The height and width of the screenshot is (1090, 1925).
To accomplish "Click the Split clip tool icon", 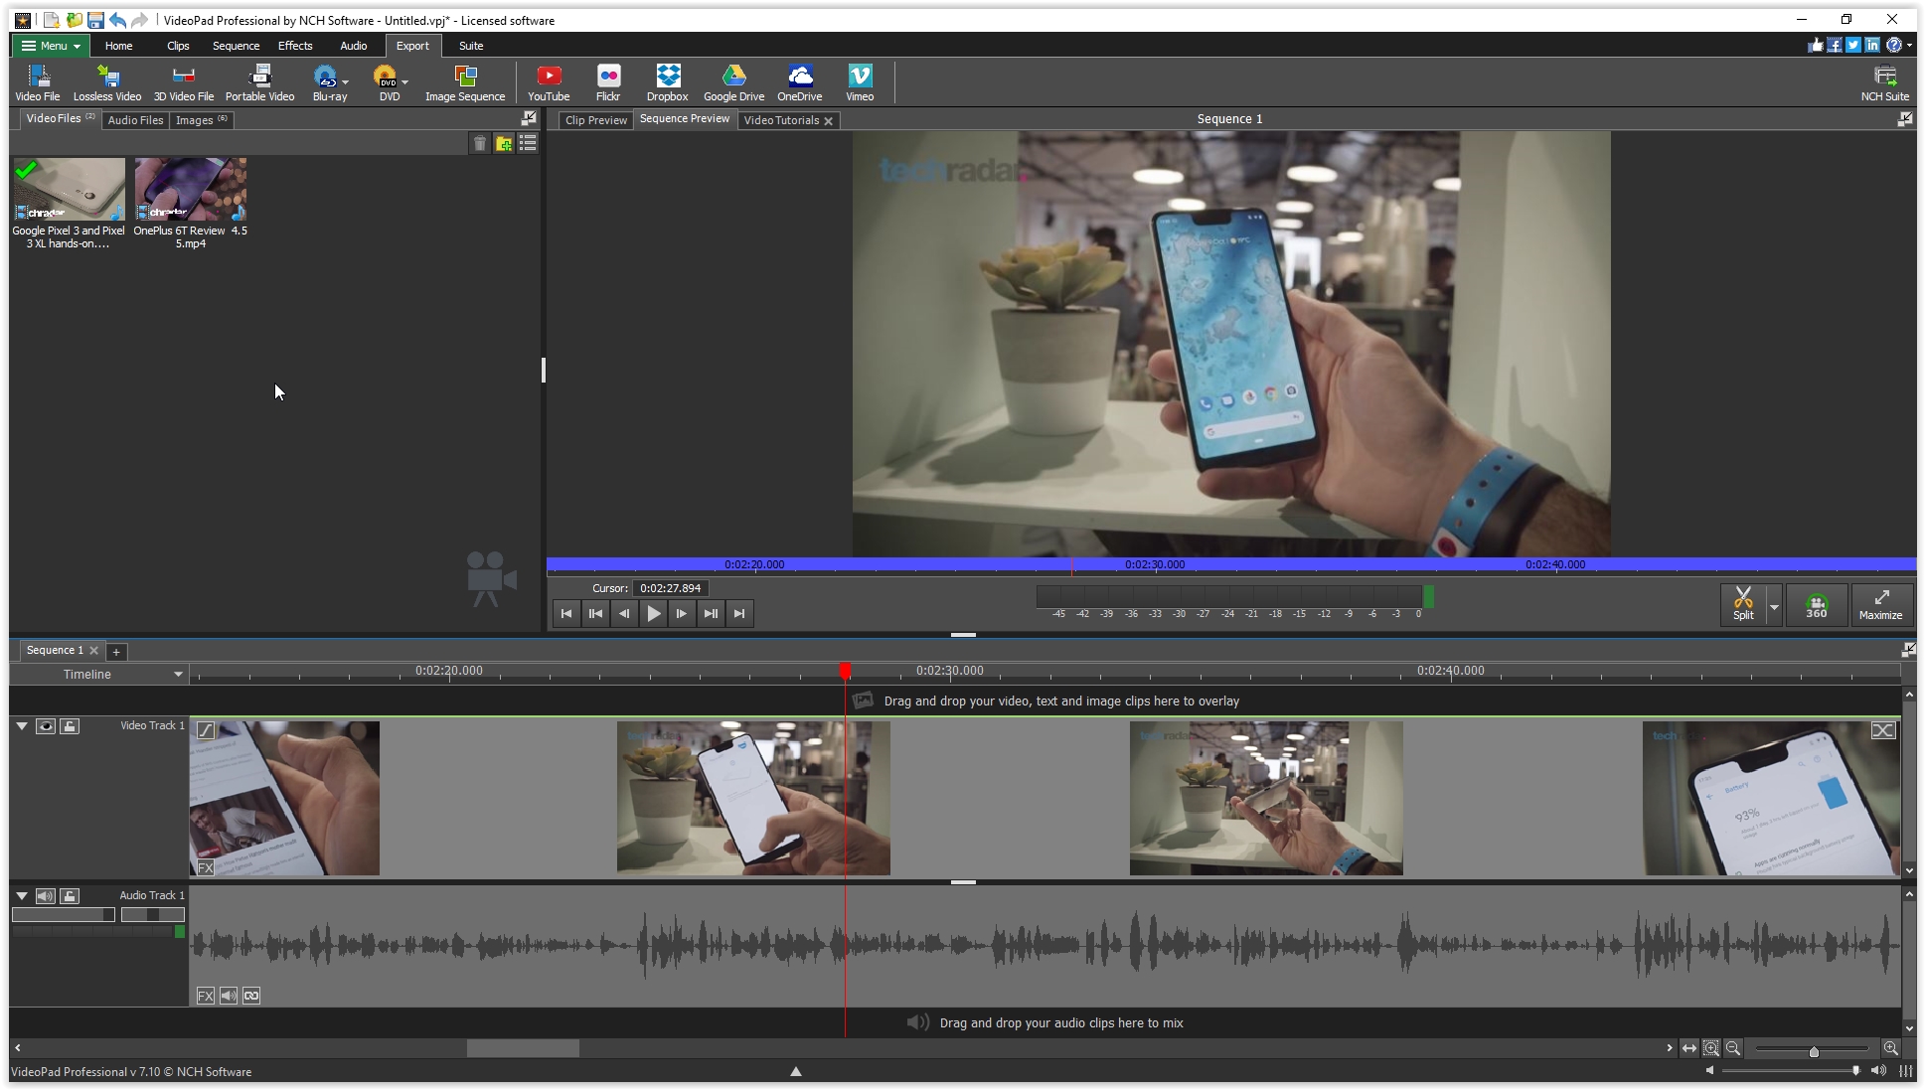I will tap(1744, 604).
